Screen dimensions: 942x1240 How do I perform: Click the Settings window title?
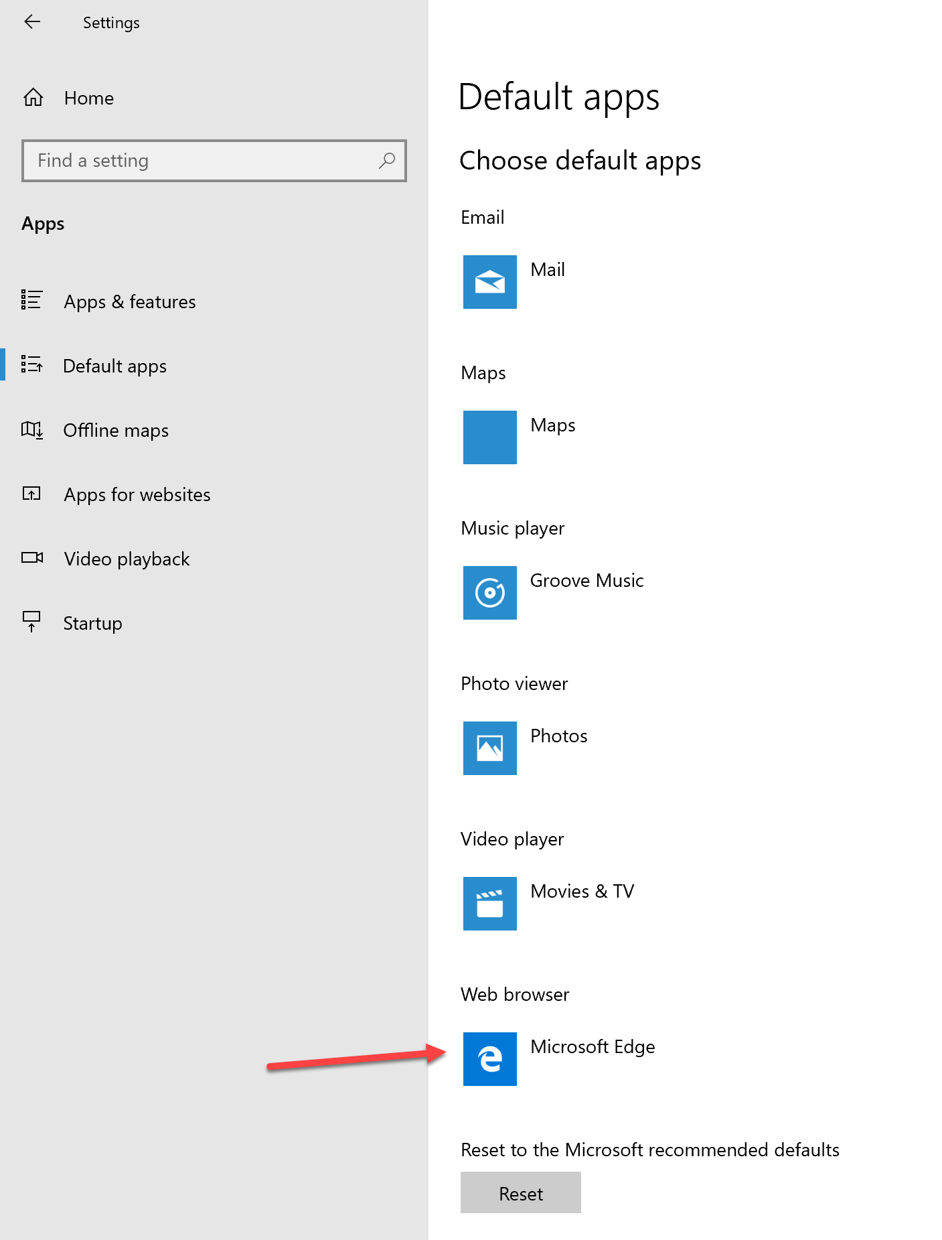click(x=111, y=23)
